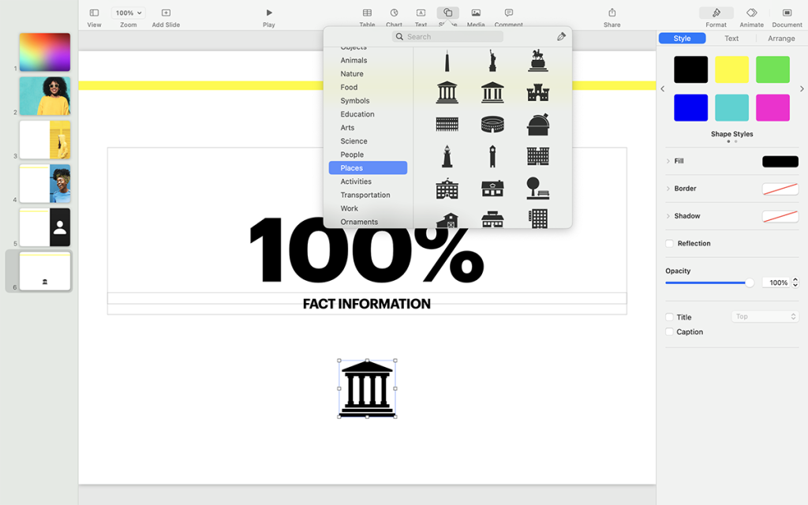Click the Add Slide button
Viewport: 808px width, 505px height.
[165, 13]
